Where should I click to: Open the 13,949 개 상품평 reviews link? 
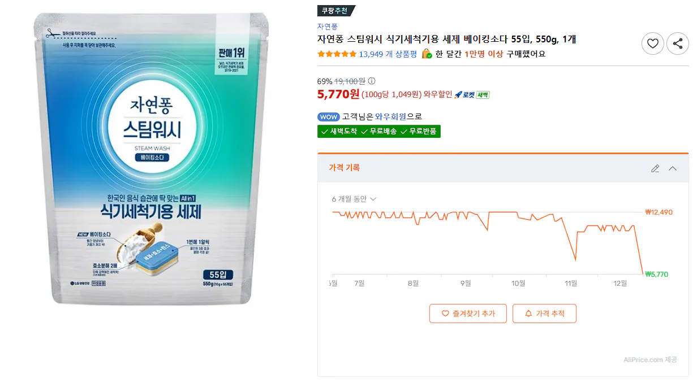[389, 54]
